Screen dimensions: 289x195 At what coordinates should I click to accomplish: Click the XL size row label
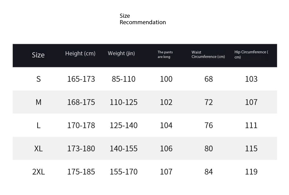[39, 149]
